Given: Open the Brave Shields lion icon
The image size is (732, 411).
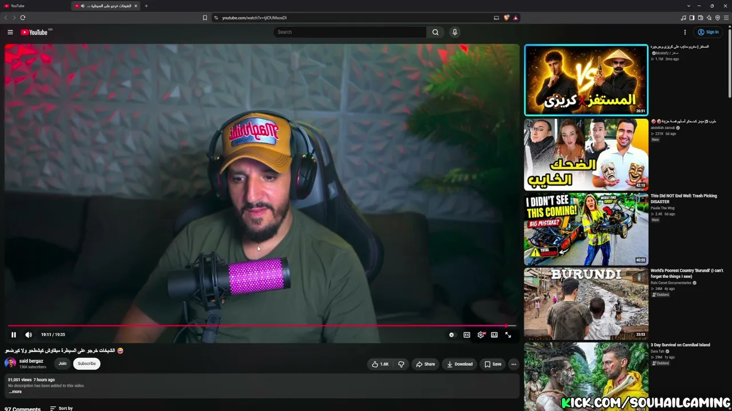Looking at the screenshot, I should (x=506, y=18).
